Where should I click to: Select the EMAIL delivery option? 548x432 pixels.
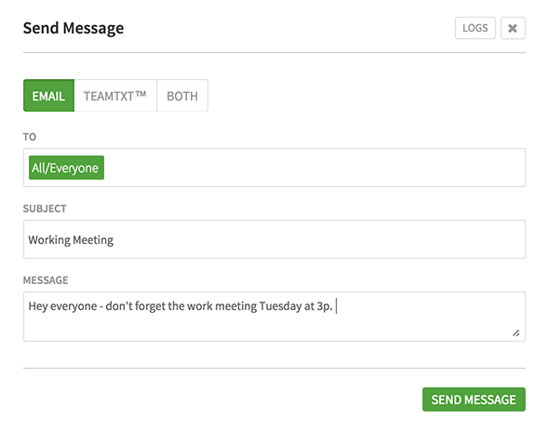(49, 96)
